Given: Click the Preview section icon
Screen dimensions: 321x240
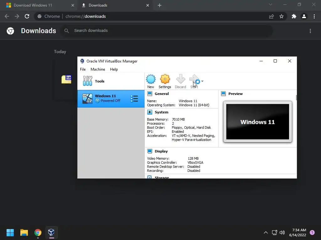Looking at the screenshot, I should coord(223,94).
